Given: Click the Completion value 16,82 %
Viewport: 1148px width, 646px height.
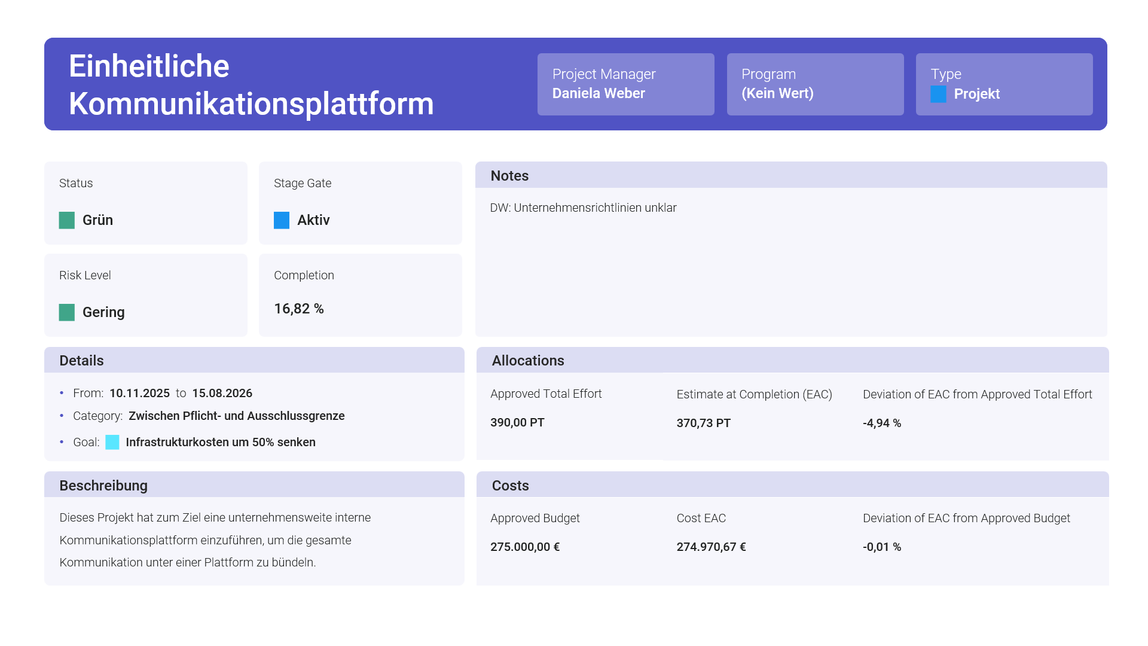Looking at the screenshot, I should [x=299, y=309].
